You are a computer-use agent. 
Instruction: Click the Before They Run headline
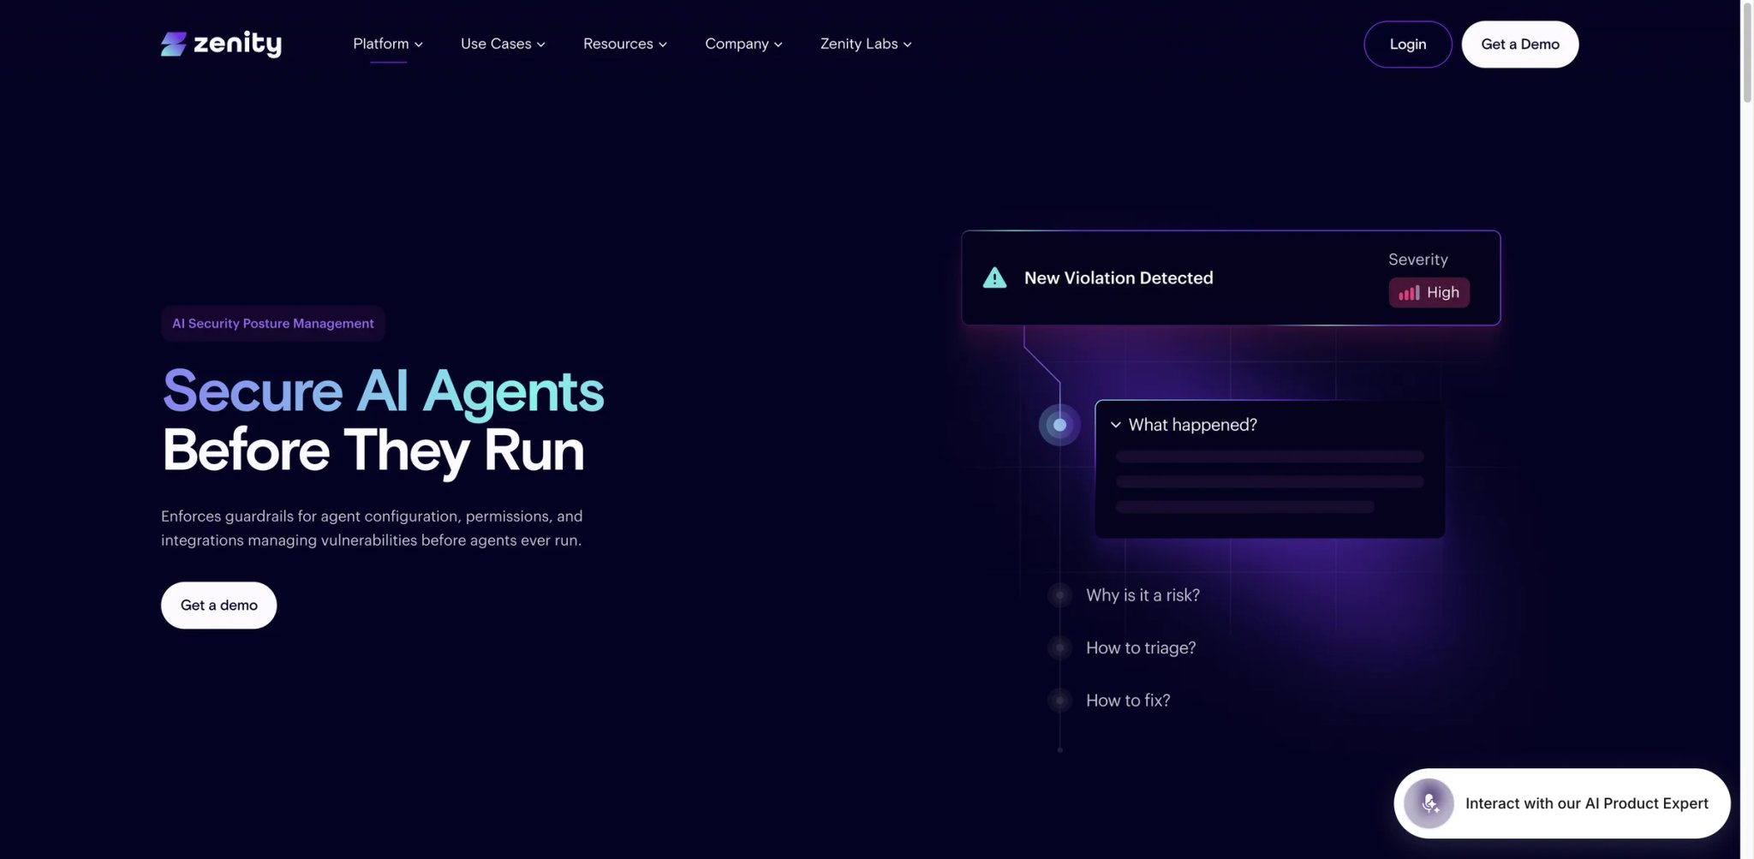click(x=373, y=450)
